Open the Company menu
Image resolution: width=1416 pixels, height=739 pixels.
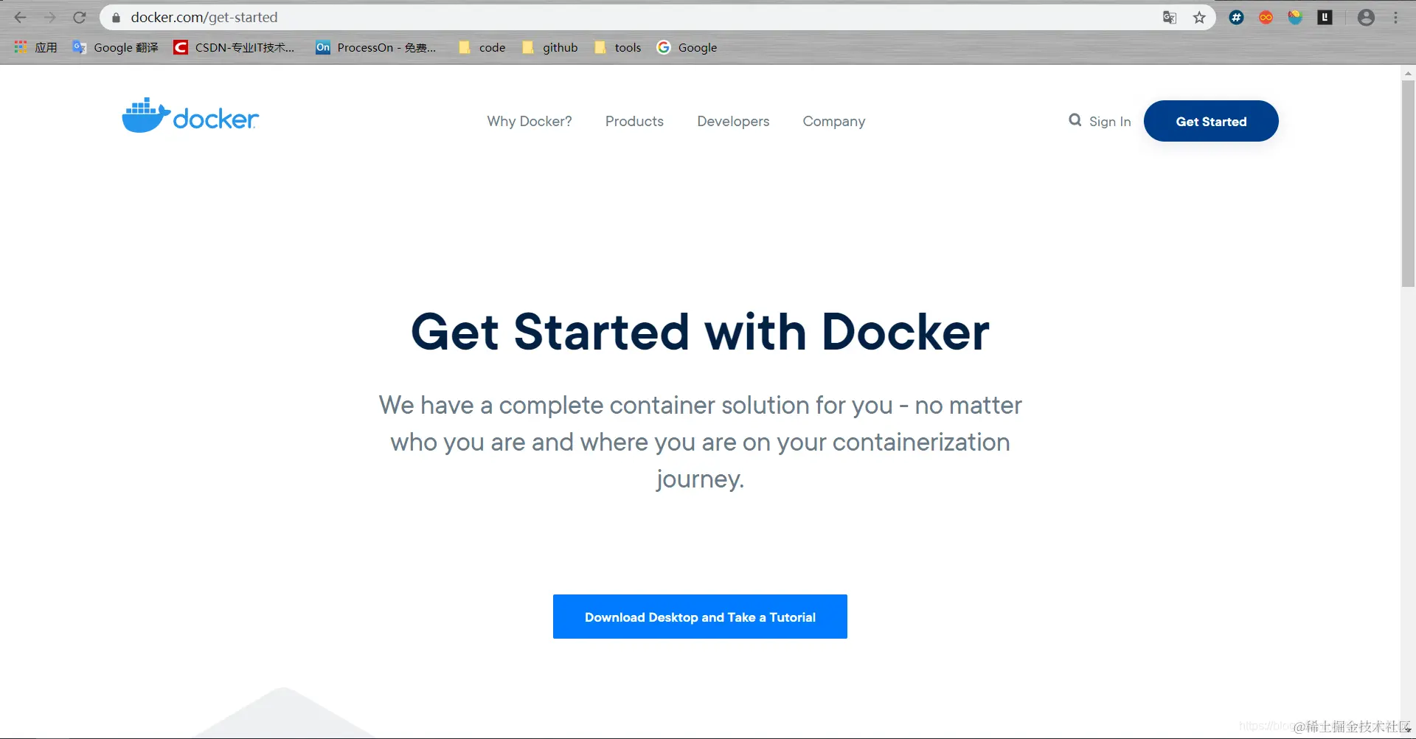click(834, 122)
